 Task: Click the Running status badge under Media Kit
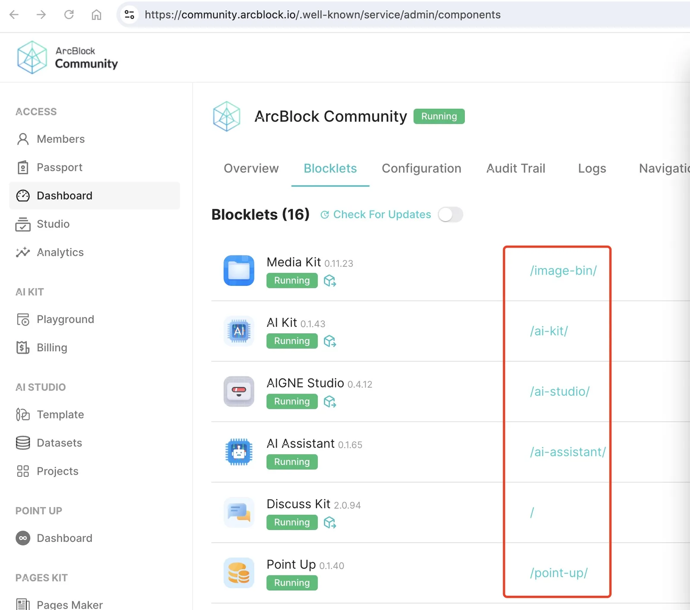[x=292, y=281]
